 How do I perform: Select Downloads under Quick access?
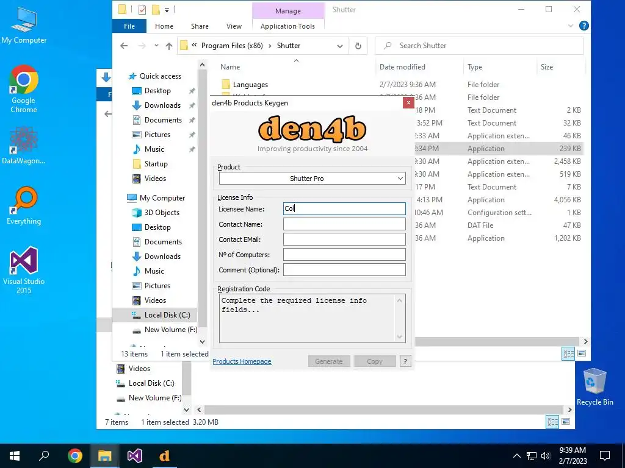click(x=162, y=105)
